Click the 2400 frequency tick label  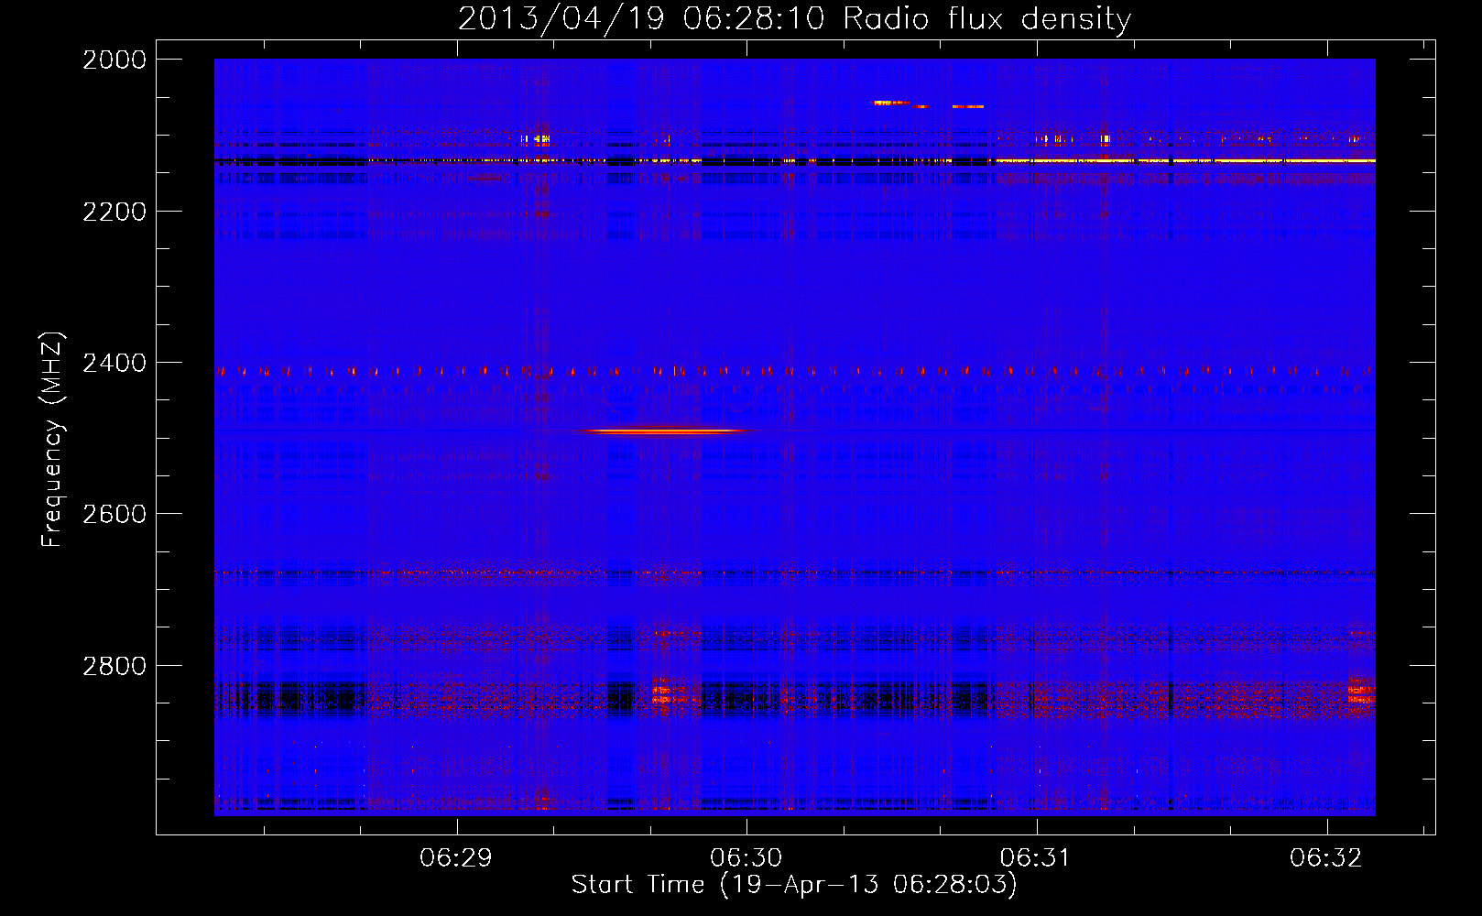(x=114, y=363)
